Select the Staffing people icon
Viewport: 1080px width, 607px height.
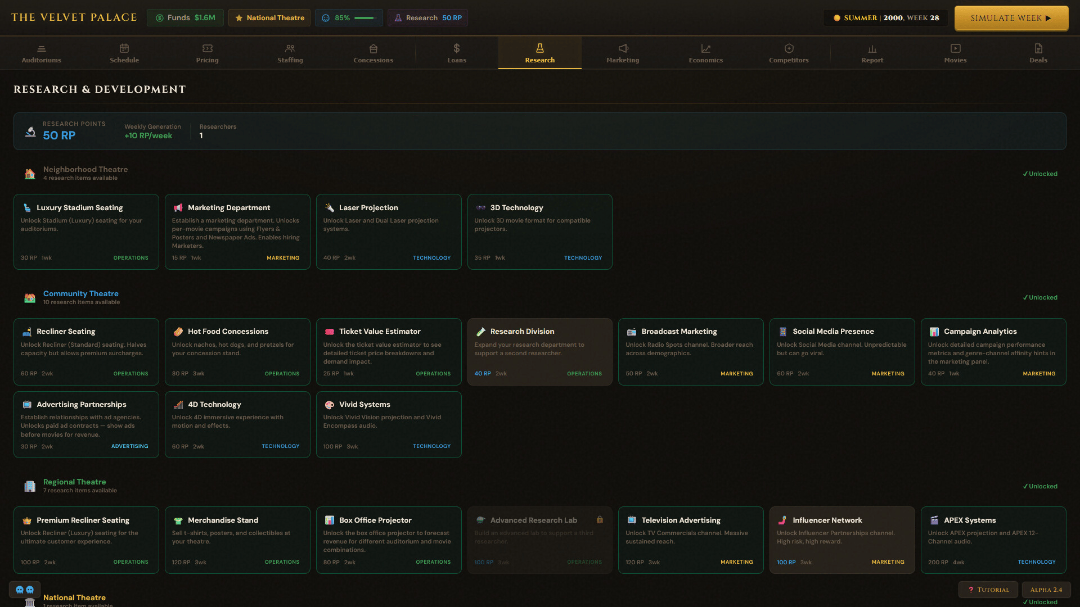(x=290, y=49)
